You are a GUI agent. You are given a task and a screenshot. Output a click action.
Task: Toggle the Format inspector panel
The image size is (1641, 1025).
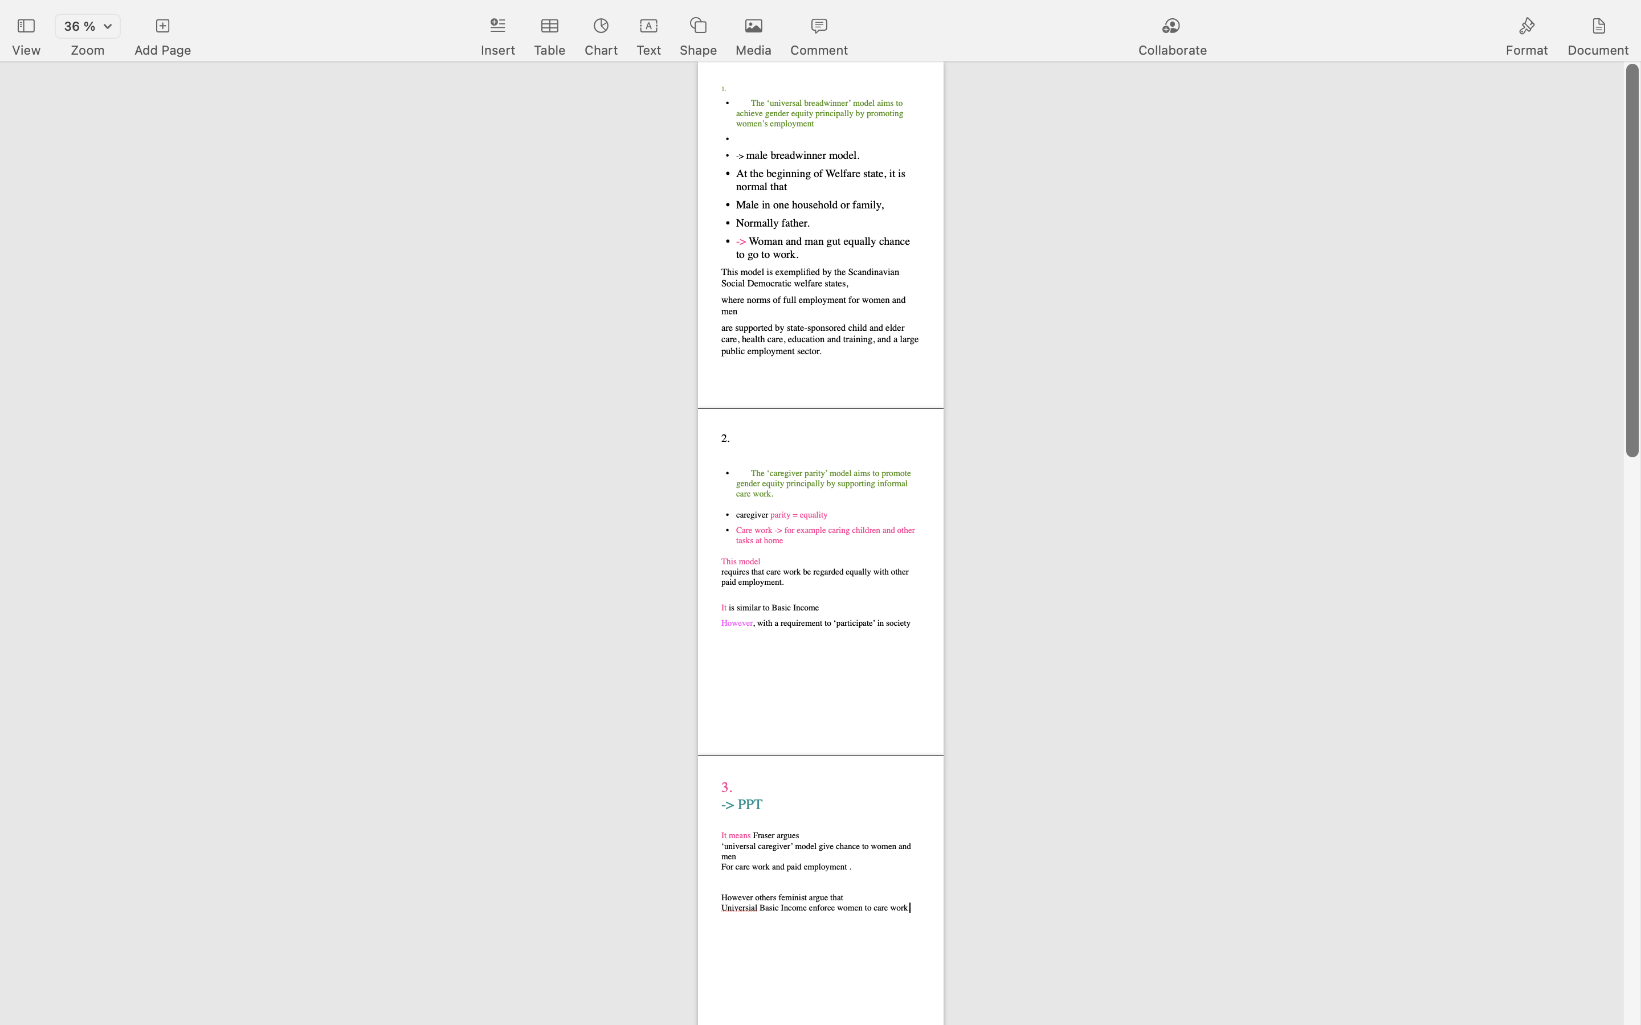point(1526,26)
